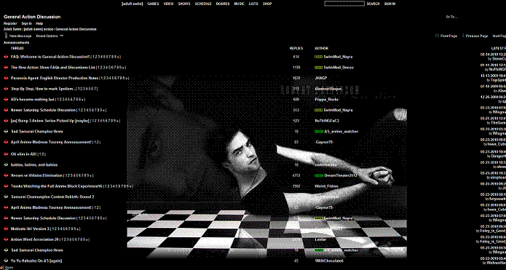506x270 pixels.
Task: Click the SEARCH button
Action: tap(373, 4)
